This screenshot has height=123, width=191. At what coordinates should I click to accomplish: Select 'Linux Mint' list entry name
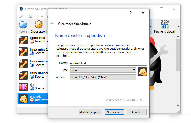pyautogui.click(x=38, y=38)
